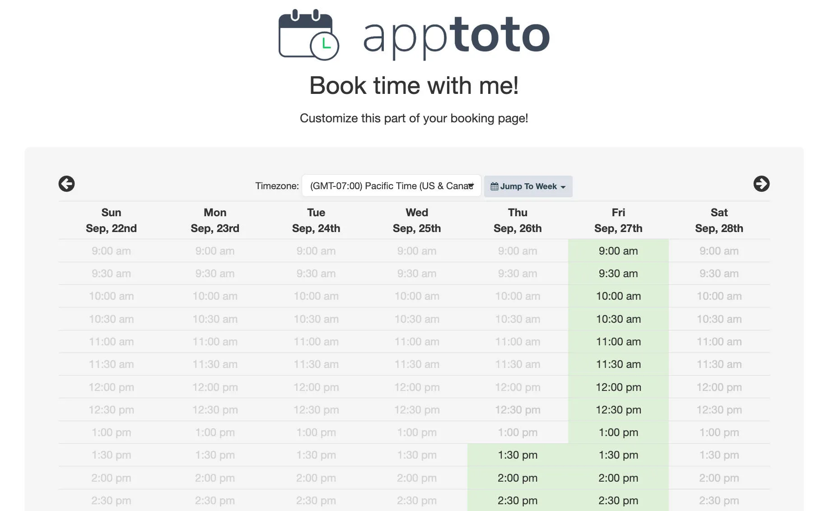The width and height of the screenshot is (821, 511).
Task: Expand the Jump To Week dropdown
Action: [528, 186]
